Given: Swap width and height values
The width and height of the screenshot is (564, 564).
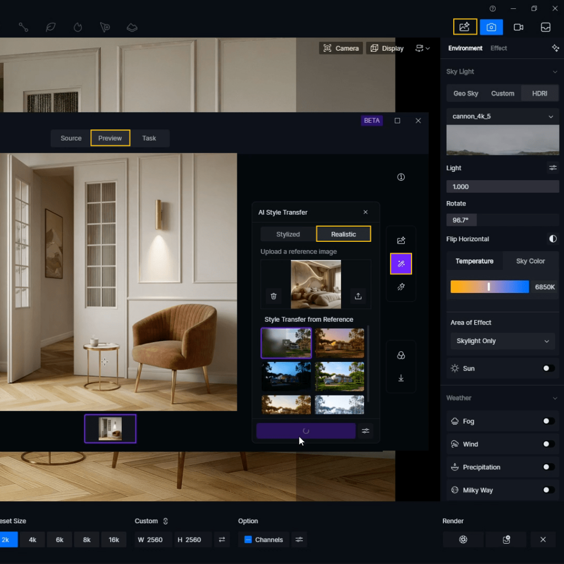Looking at the screenshot, I should click(221, 540).
